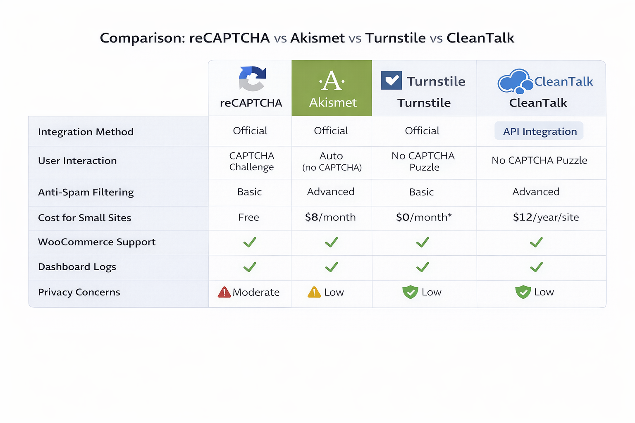Click the $8/month Akismet price
This screenshot has height=423, width=635.
(330, 217)
